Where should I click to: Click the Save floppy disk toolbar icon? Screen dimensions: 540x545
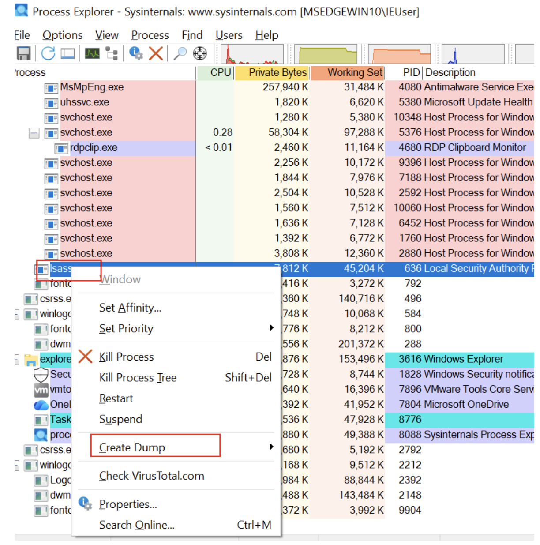tap(23, 53)
